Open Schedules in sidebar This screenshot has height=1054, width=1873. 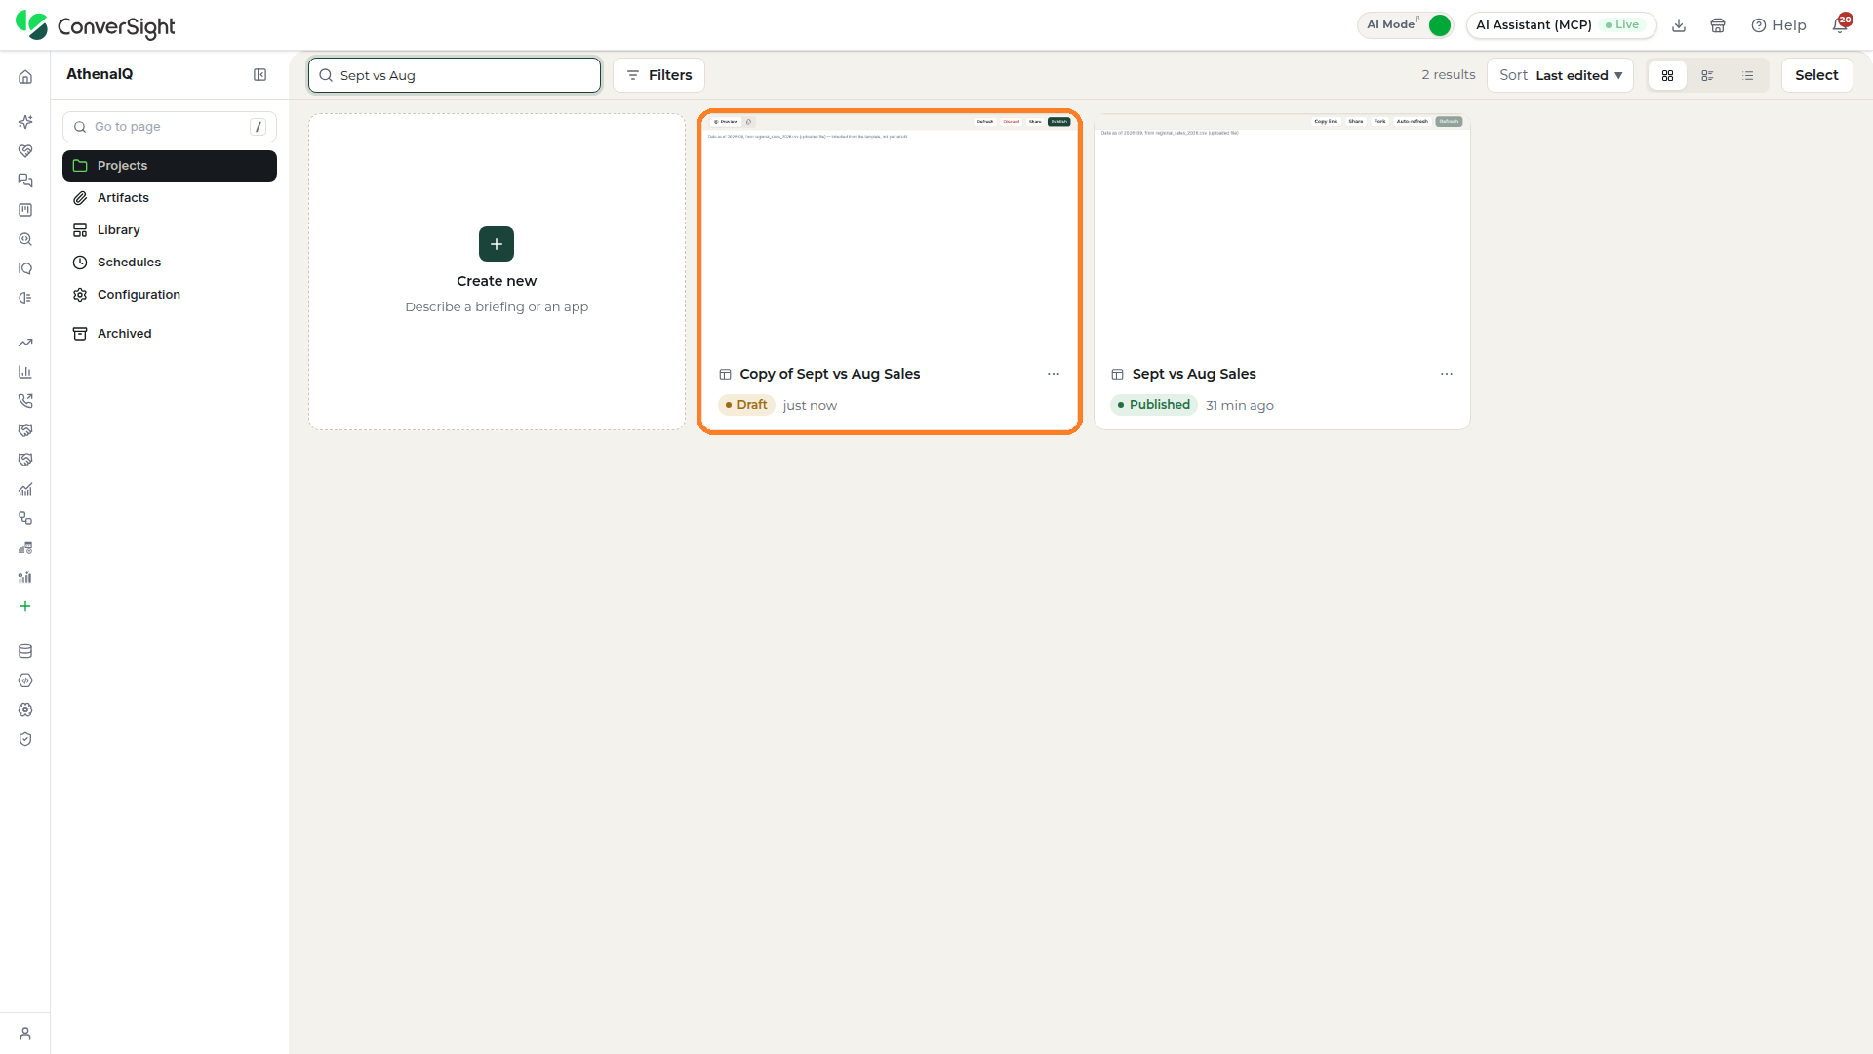tap(170, 263)
